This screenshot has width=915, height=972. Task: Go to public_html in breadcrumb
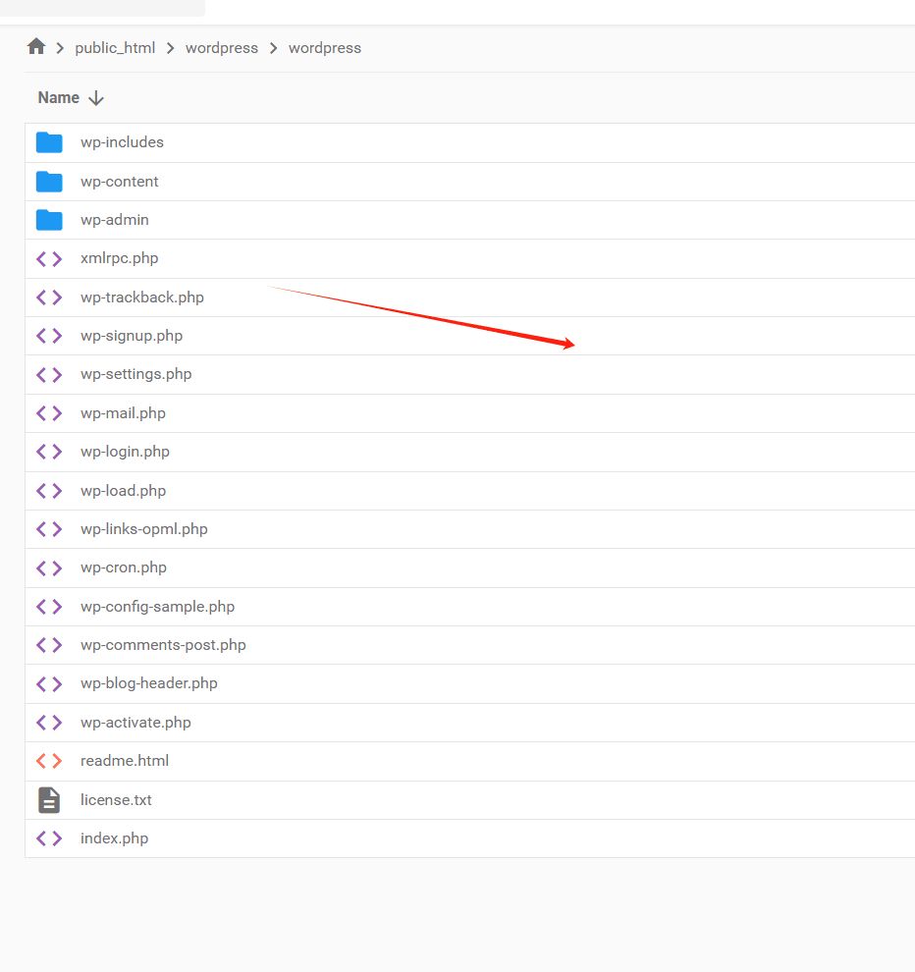[115, 48]
